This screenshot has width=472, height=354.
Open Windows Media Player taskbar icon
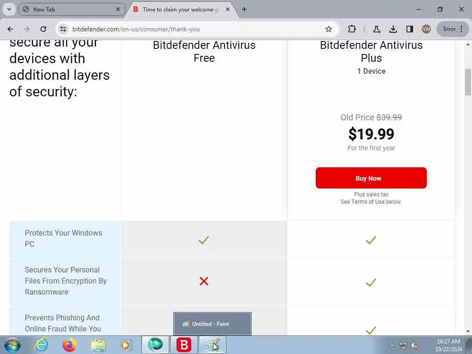[x=126, y=345]
